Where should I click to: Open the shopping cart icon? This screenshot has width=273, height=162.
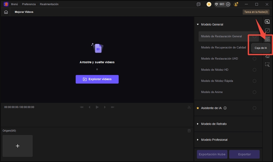point(209,4)
